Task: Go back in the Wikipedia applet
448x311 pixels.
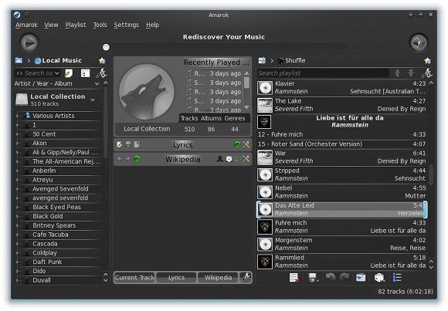Action: 120,159
